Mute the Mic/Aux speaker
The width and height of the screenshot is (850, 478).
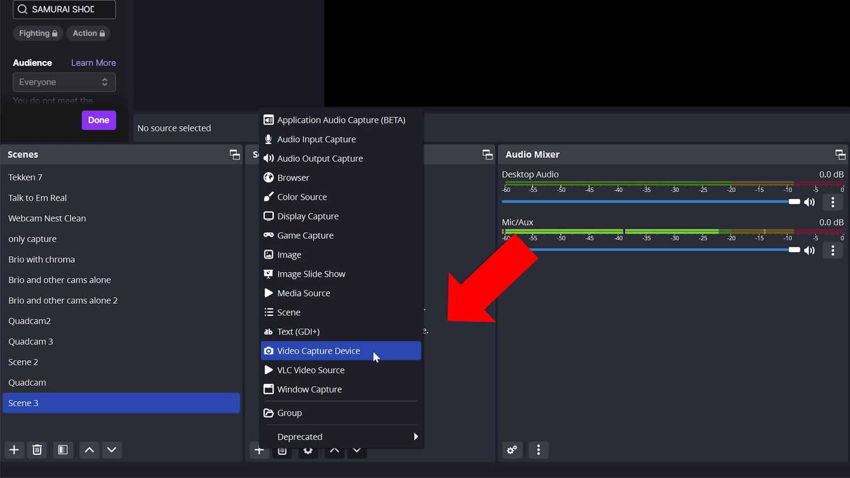coord(809,250)
